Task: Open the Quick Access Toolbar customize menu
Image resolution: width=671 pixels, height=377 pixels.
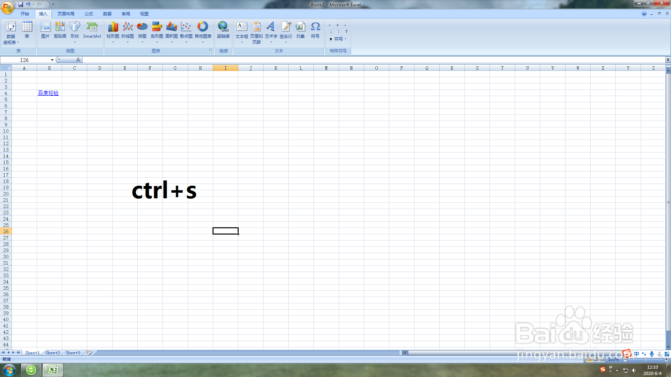Action: click(x=53, y=4)
